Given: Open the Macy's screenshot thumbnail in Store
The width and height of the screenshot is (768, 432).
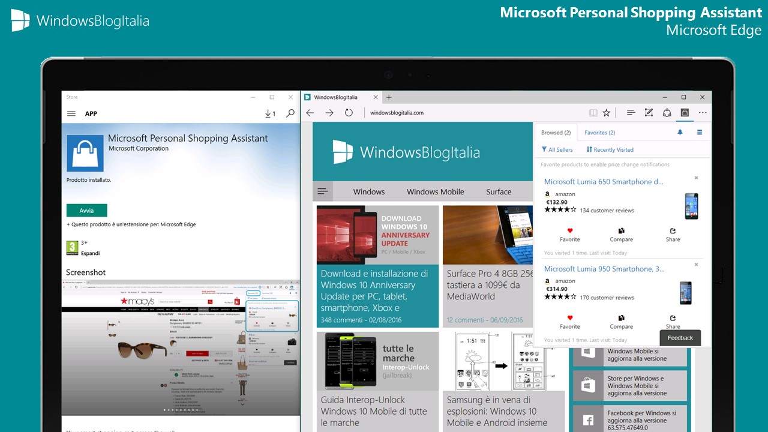Looking at the screenshot, I should pyautogui.click(x=181, y=347).
